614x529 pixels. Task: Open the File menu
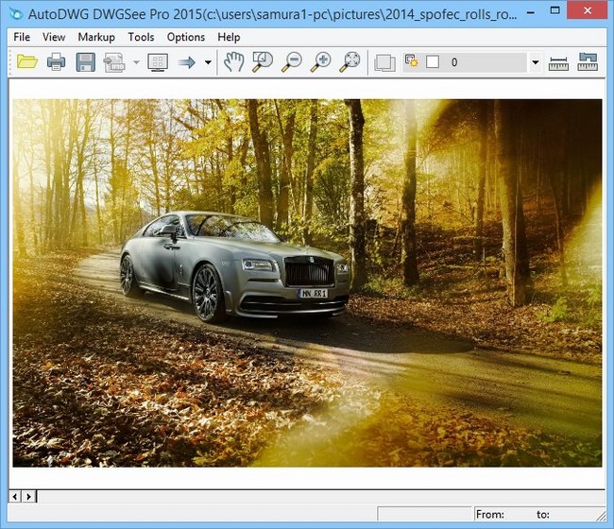(x=22, y=37)
